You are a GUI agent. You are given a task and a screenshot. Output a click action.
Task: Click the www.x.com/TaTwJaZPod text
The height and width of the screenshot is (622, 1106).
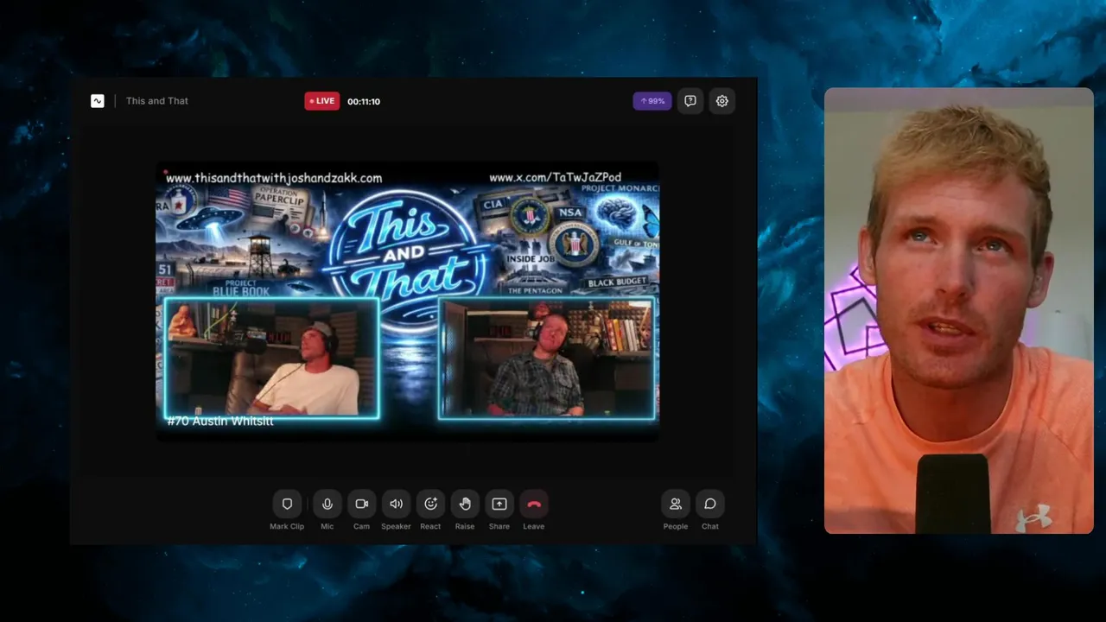(x=555, y=177)
